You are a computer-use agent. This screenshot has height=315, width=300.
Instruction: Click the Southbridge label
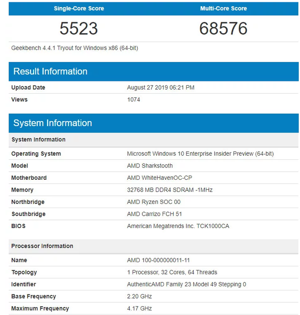pyautogui.click(x=29, y=214)
